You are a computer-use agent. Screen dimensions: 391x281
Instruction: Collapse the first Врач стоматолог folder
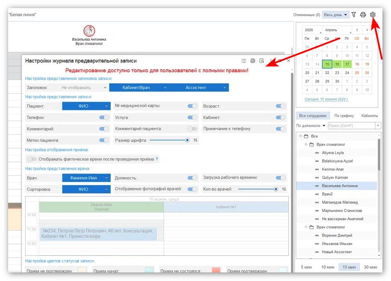(x=306, y=145)
